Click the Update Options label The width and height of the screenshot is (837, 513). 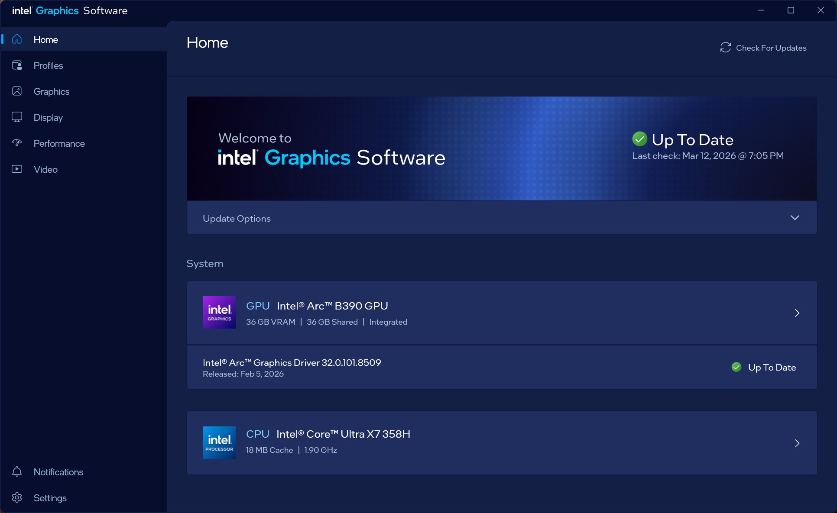237,219
